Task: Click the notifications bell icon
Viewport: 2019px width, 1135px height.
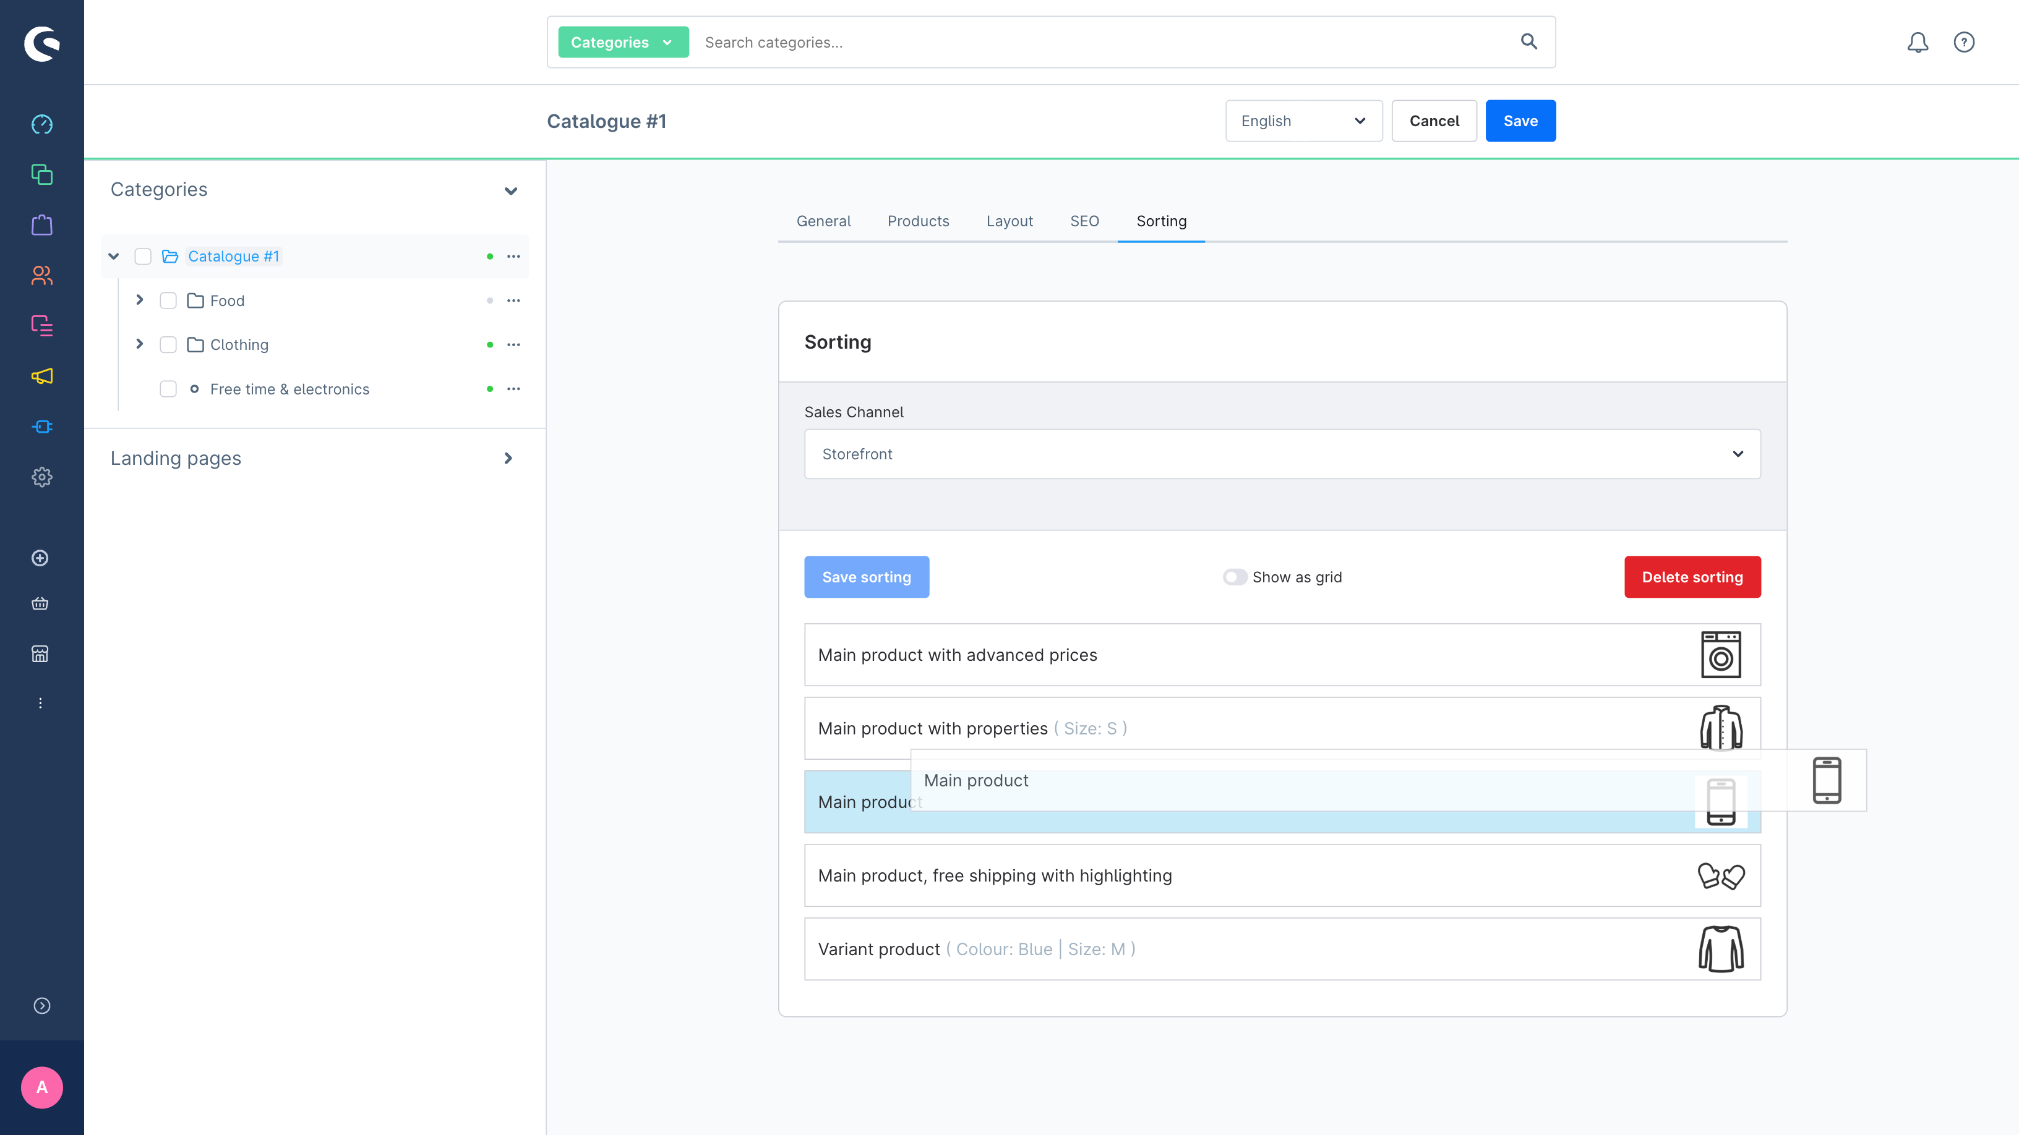Action: coord(1917,42)
